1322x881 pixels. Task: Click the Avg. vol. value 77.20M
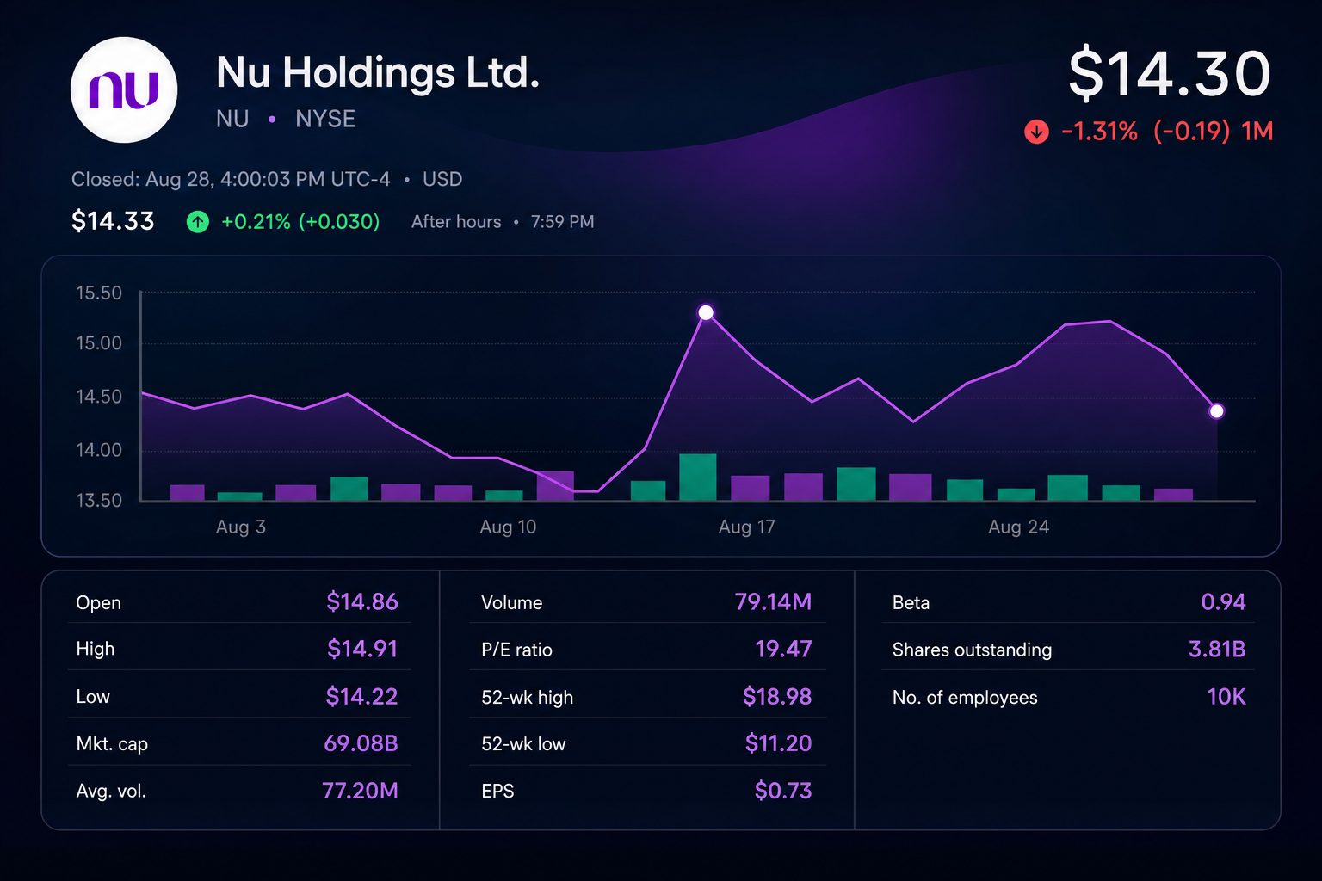point(360,791)
